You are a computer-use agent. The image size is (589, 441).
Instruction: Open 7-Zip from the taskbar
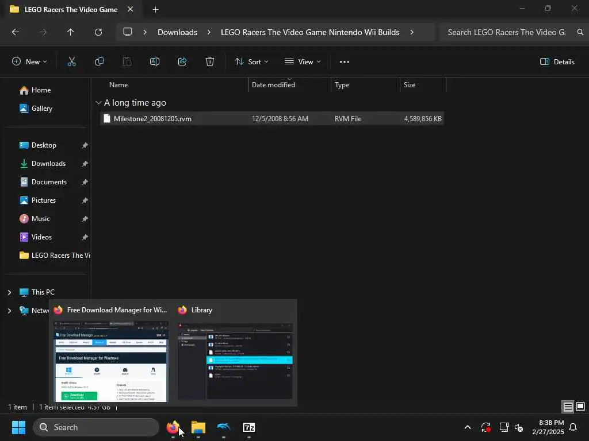tap(248, 427)
